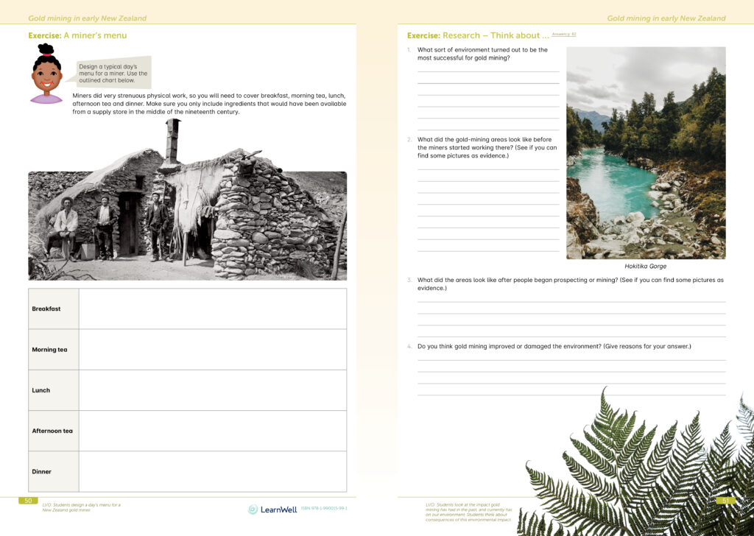The image size is (754, 536).
Task: Click the 'Lunch' row label
Action: (x=41, y=390)
